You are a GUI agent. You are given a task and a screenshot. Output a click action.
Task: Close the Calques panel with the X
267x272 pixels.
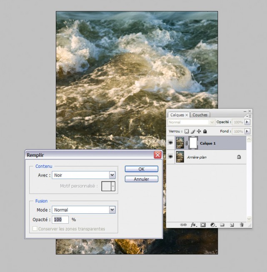(x=250, y=111)
